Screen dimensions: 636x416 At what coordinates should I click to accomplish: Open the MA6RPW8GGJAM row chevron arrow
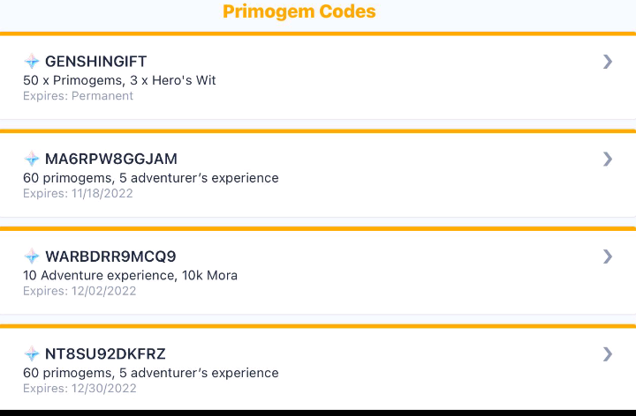607,159
